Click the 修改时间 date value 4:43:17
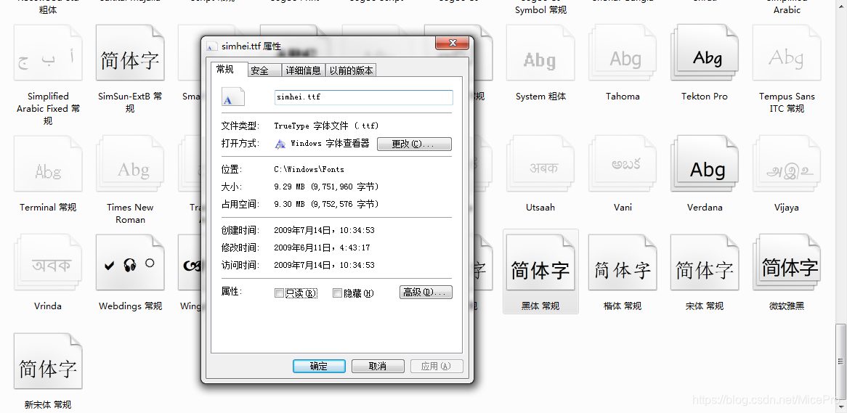This screenshot has width=847, height=413. tap(322, 248)
